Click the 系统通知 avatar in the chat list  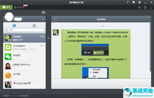[x=8, y=38]
